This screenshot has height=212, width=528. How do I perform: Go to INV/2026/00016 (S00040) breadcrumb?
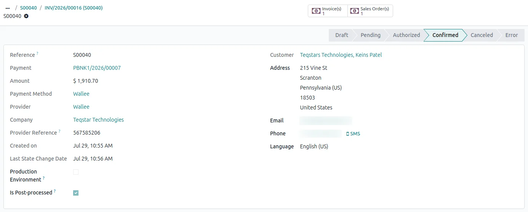74,8
